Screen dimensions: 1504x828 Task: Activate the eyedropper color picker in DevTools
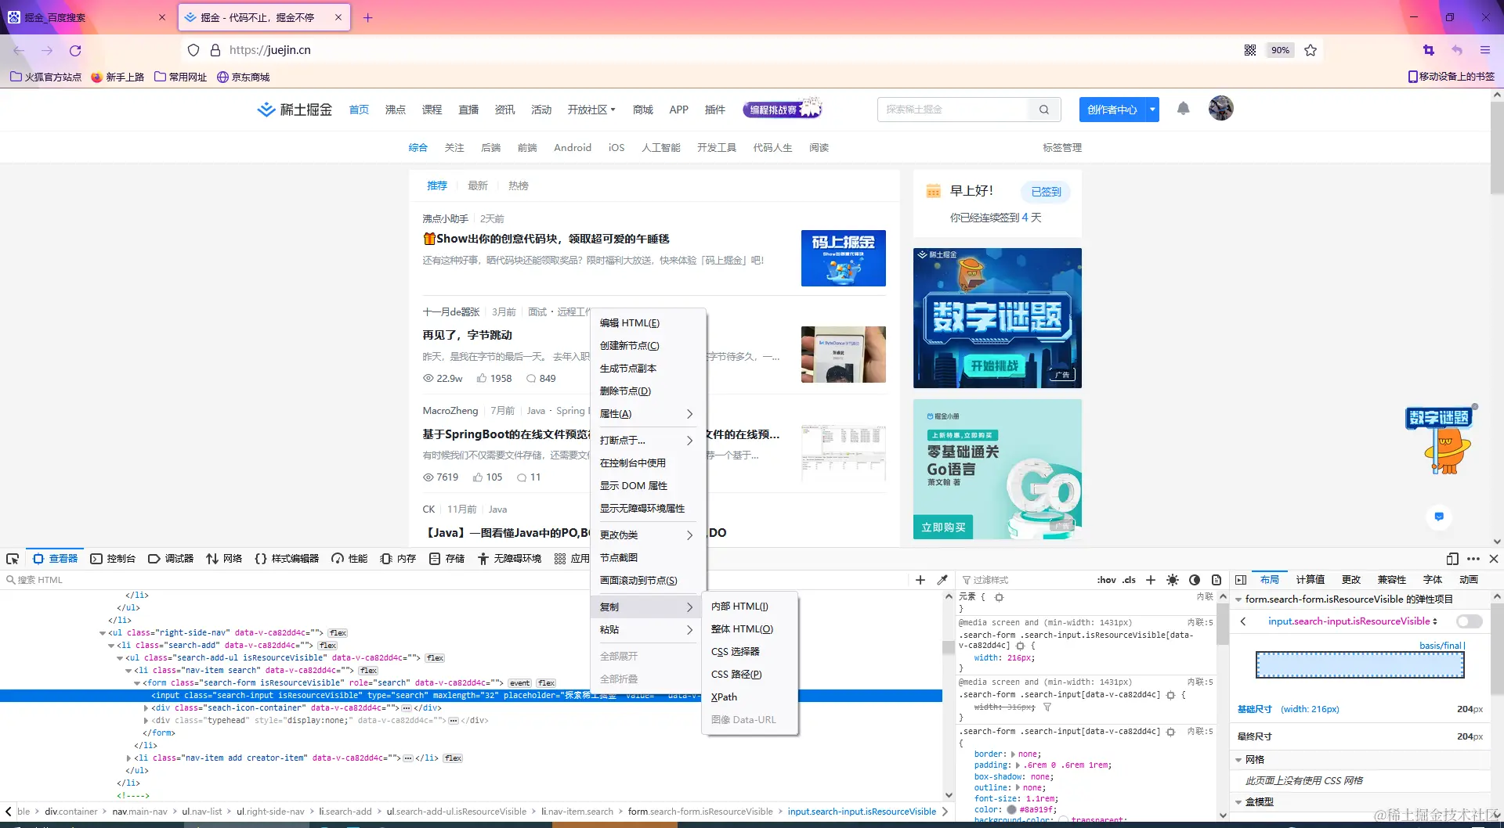tap(943, 580)
